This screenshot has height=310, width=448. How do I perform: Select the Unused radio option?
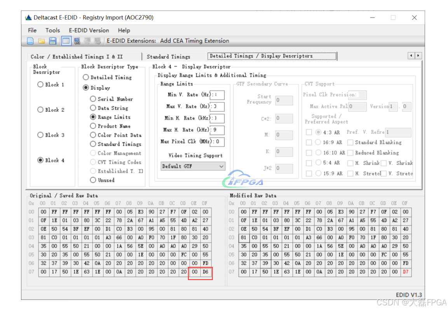(x=93, y=180)
